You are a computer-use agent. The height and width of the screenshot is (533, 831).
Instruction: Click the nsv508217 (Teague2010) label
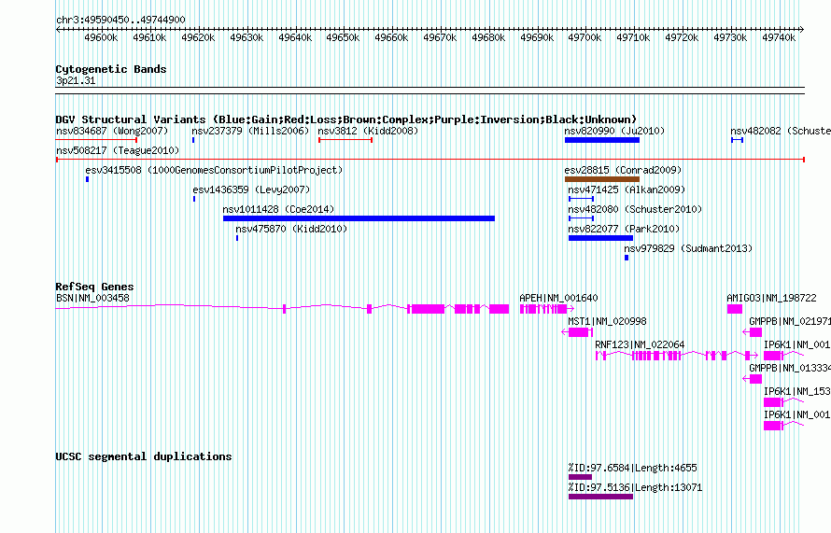point(118,150)
